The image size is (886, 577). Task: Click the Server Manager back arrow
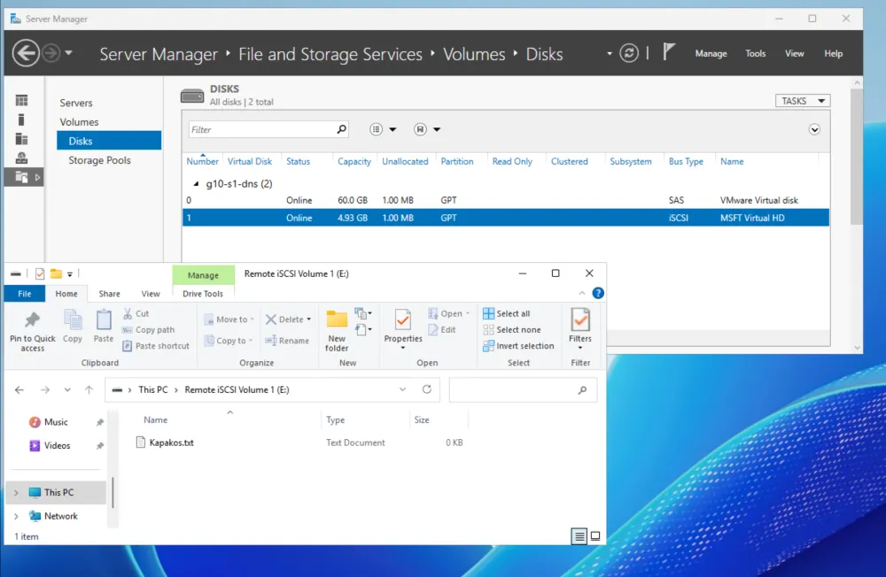(x=26, y=53)
